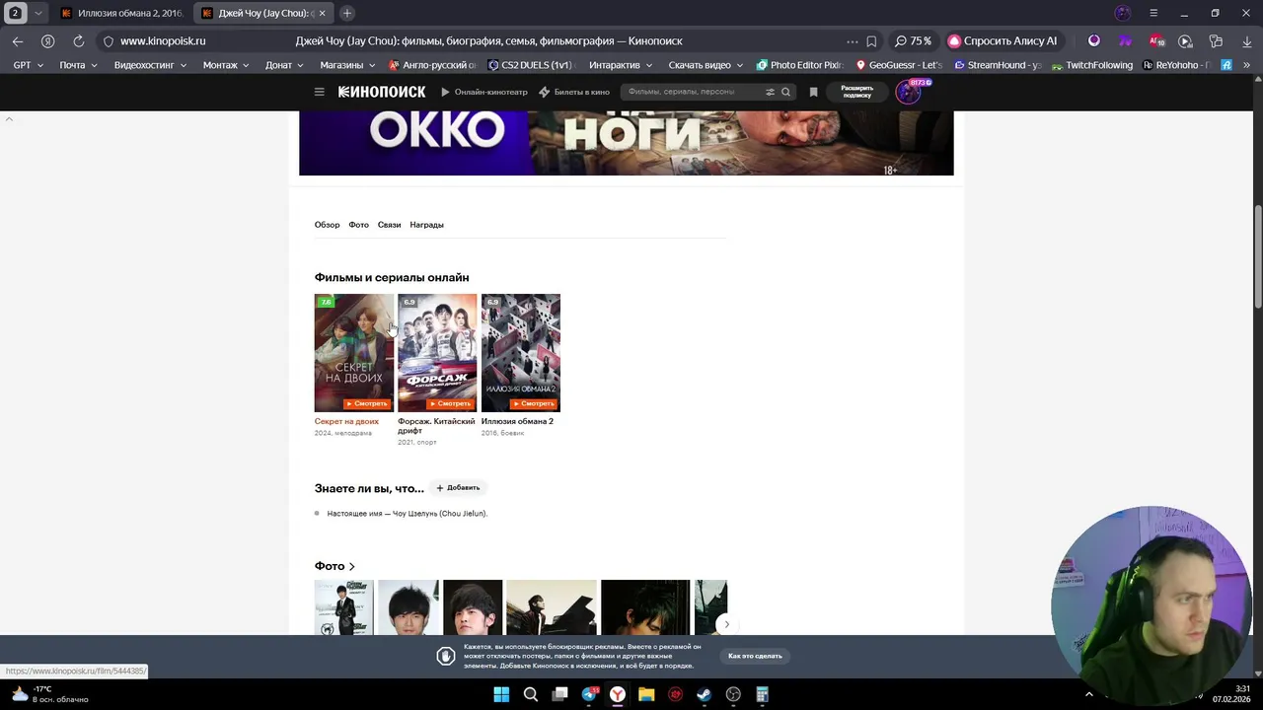Image resolution: width=1263 pixels, height=710 pixels.
Task: Bookmark this page in address bar
Action: [871, 41]
